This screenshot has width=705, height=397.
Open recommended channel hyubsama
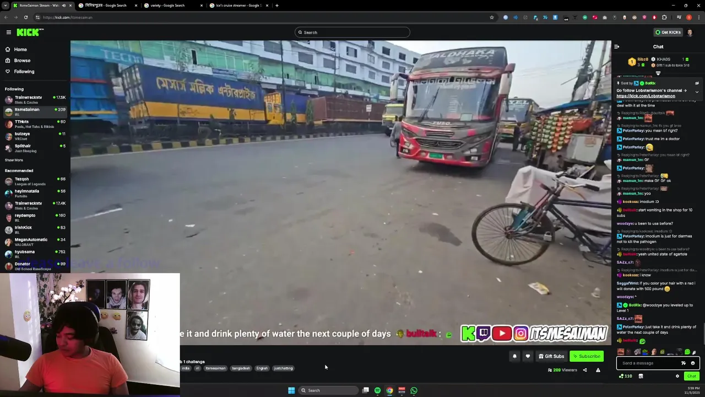35,254
